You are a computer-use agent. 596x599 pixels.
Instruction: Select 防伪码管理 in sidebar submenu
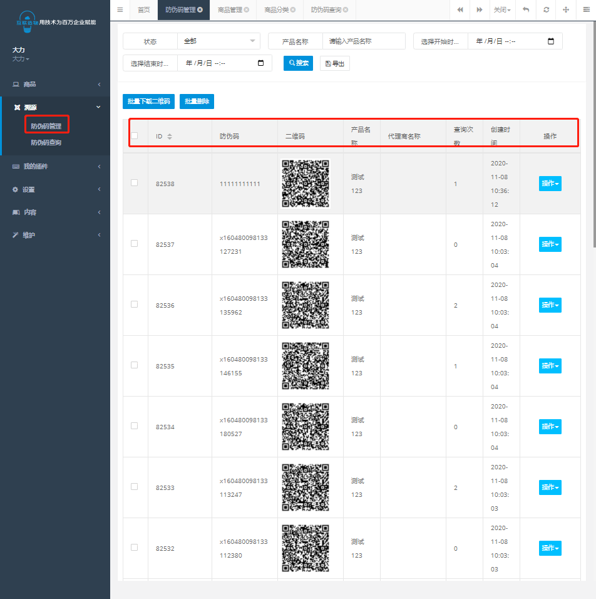point(46,126)
